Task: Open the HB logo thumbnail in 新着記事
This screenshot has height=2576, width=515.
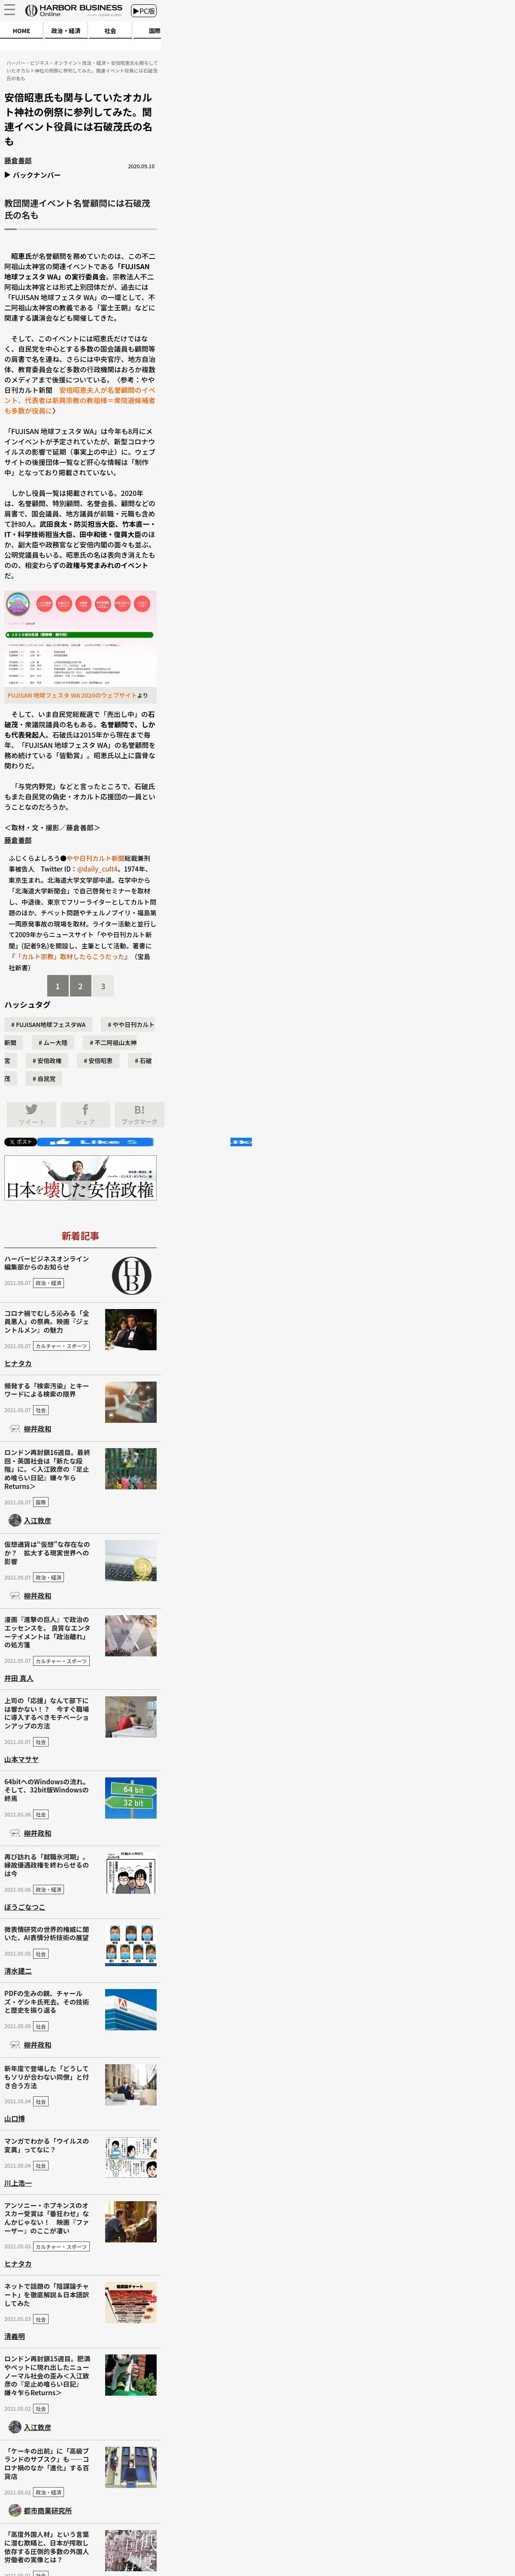Action: pos(131,1275)
